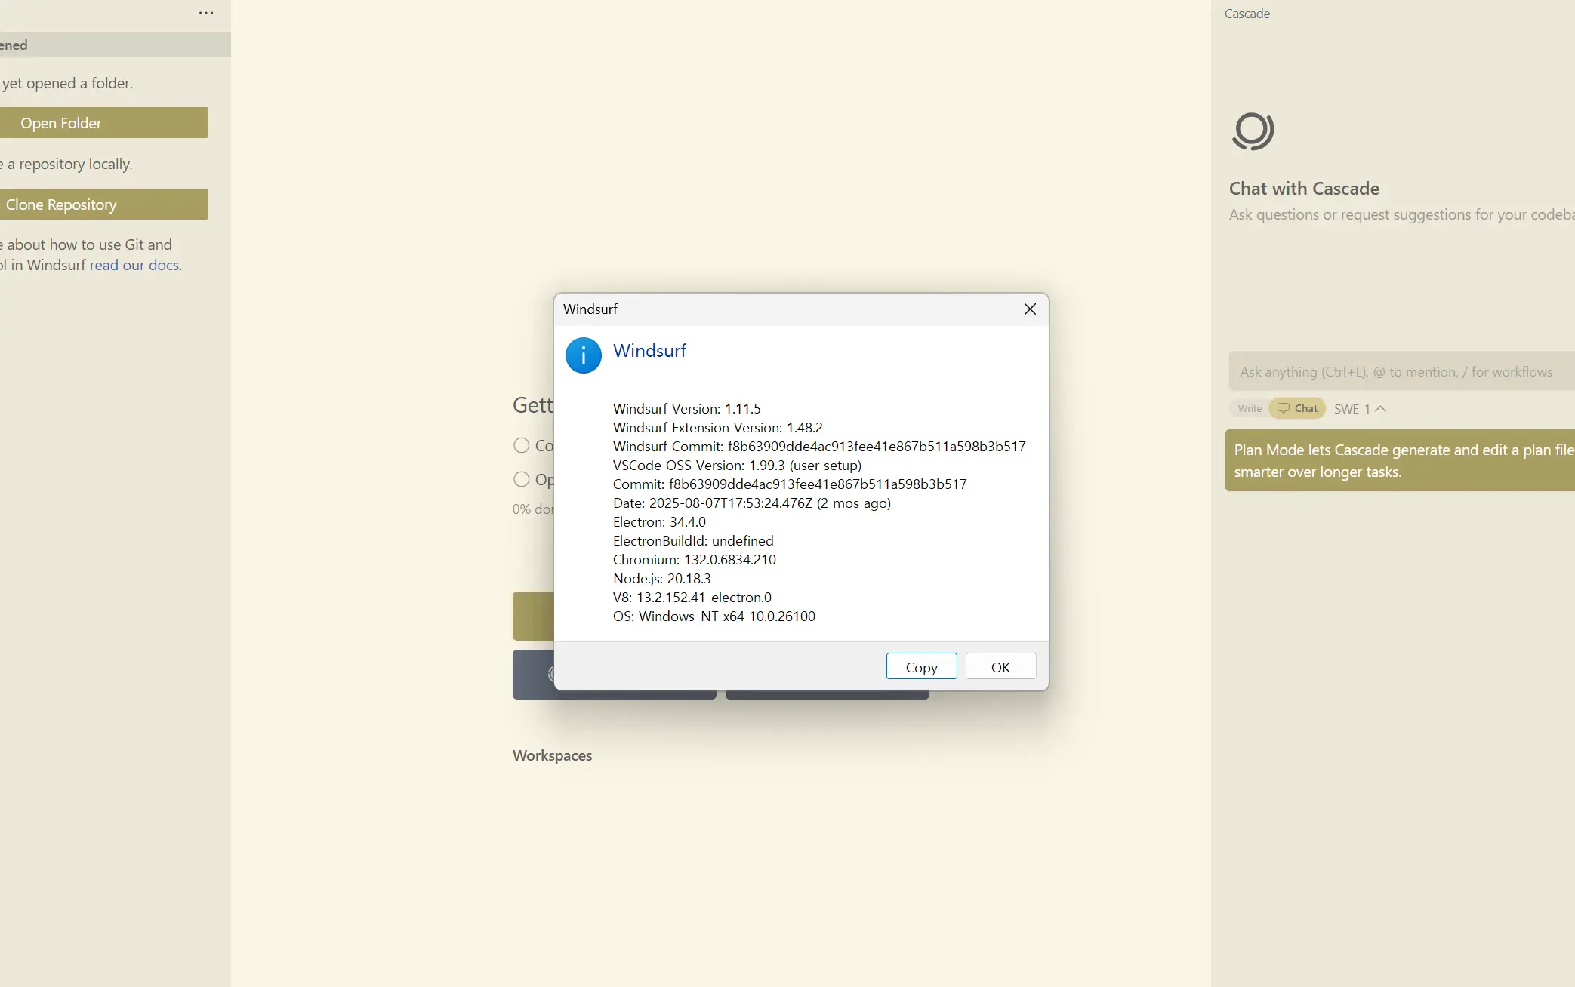
Task: Collapse the folder opened section header
Action: tap(113, 45)
